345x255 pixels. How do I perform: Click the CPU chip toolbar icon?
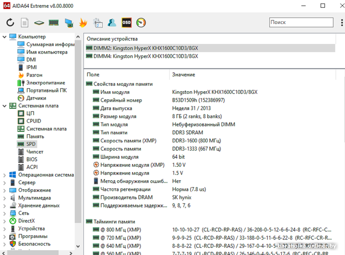(x=39, y=22)
